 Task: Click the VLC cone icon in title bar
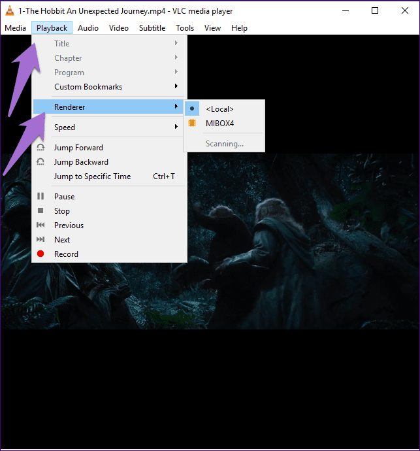click(x=10, y=10)
